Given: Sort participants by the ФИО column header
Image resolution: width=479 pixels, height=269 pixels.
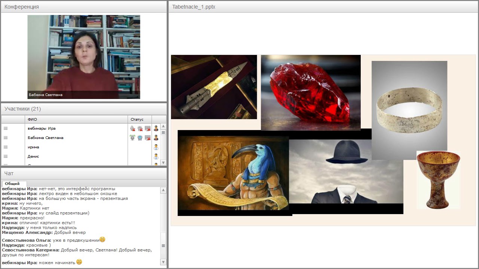Looking at the screenshot, I should tap(77, 120).
